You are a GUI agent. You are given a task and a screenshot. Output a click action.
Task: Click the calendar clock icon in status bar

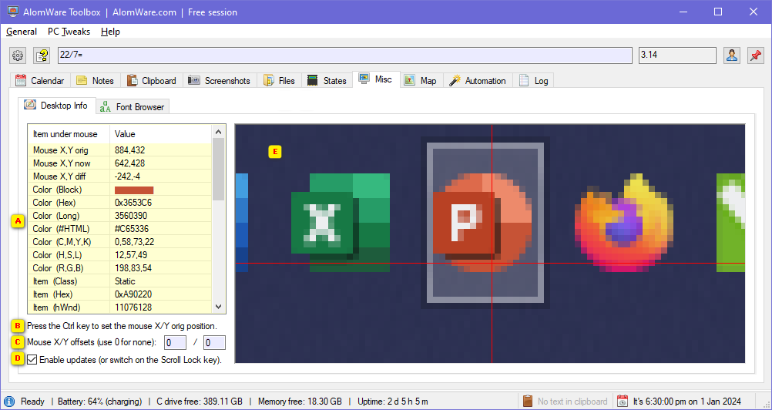tap(622, 401)
